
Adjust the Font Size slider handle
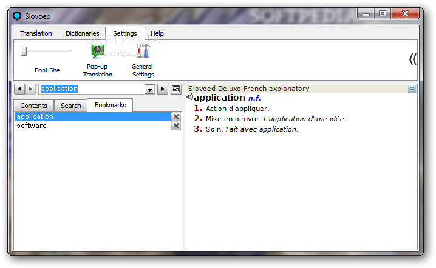click(24, 51)
